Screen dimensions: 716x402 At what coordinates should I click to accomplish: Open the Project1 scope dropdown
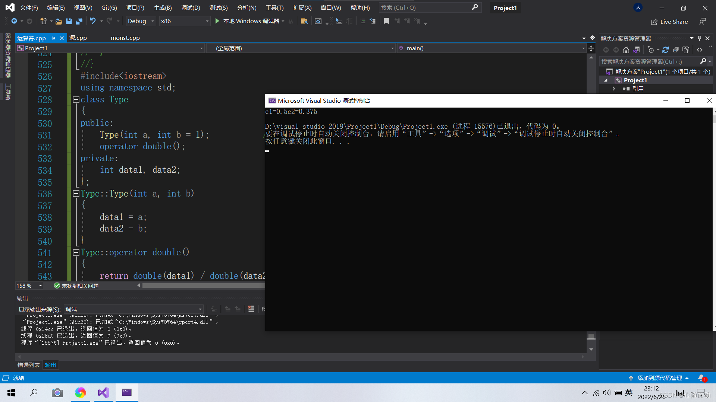click(x=110, y=48)
